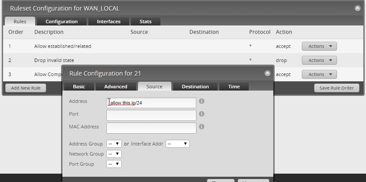Click info icon next to MAC Address field
This screenshot has width=366, height=182.
pos(202,127)
